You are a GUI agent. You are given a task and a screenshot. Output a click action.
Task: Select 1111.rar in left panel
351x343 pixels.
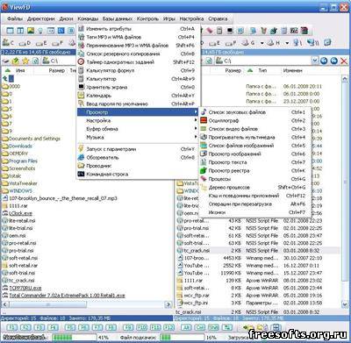(x=18, y=206)
